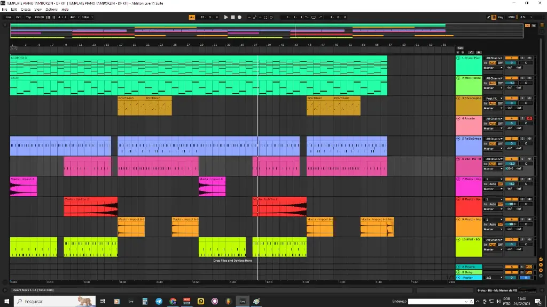The width and height of the screenshot is (547, 307).
Task: Stop playback with the Stop button
Action: (x=233, y=17)
